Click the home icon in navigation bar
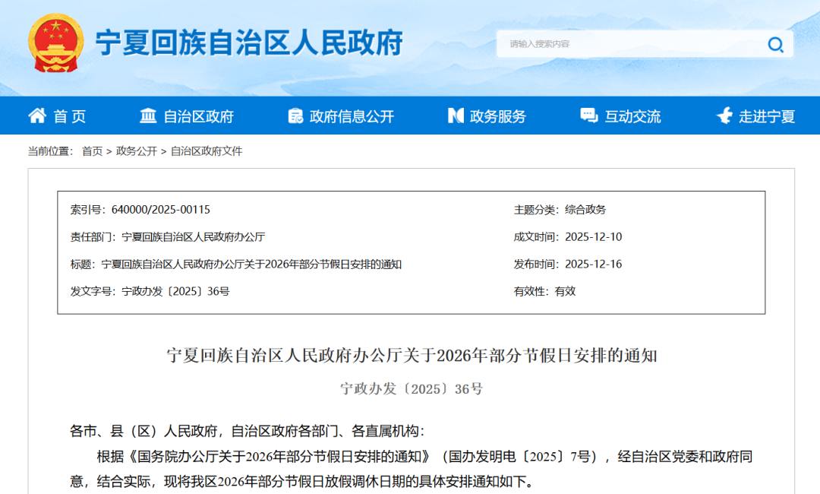 pyautogui.click(x=37, y=116)
